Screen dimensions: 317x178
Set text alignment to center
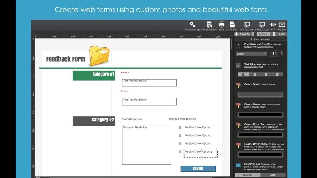click(255, 74)
